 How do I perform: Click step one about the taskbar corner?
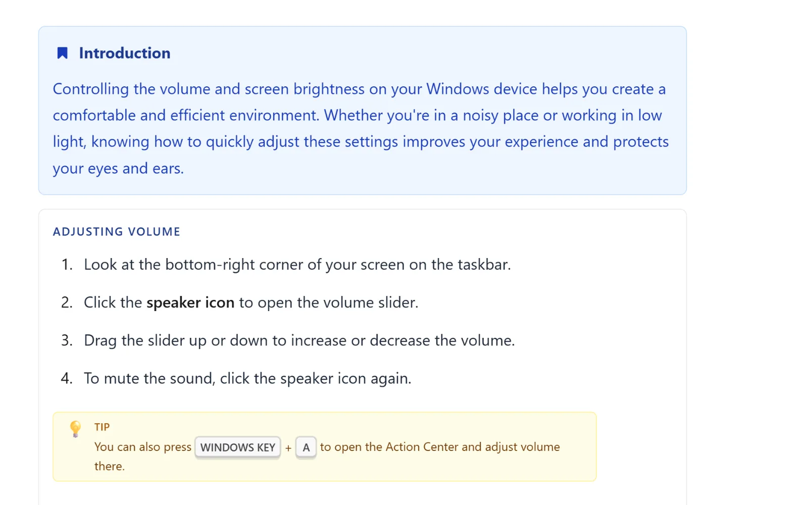click(297, 265)
